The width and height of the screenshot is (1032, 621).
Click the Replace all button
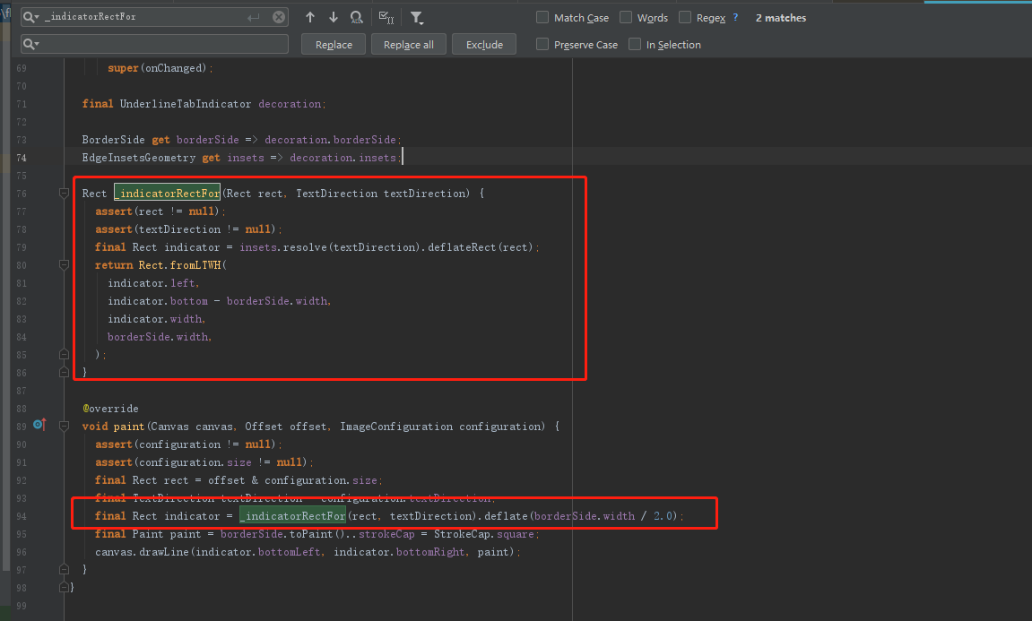(409, 44)
